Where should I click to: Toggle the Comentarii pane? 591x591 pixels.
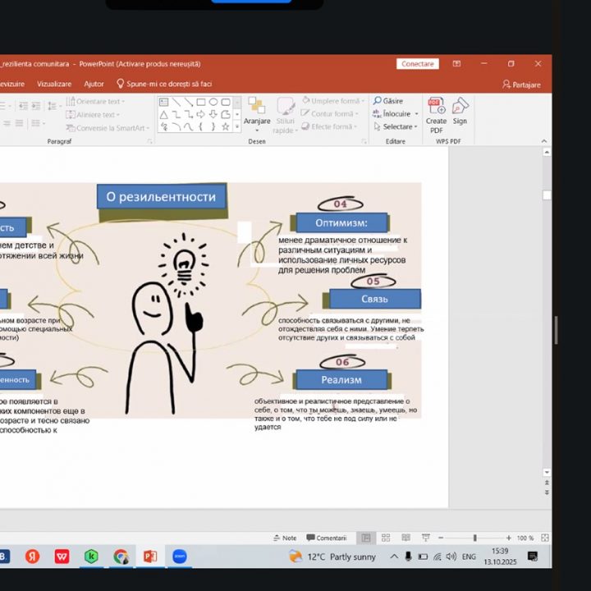pyautogui.click(x=327, y=538)
